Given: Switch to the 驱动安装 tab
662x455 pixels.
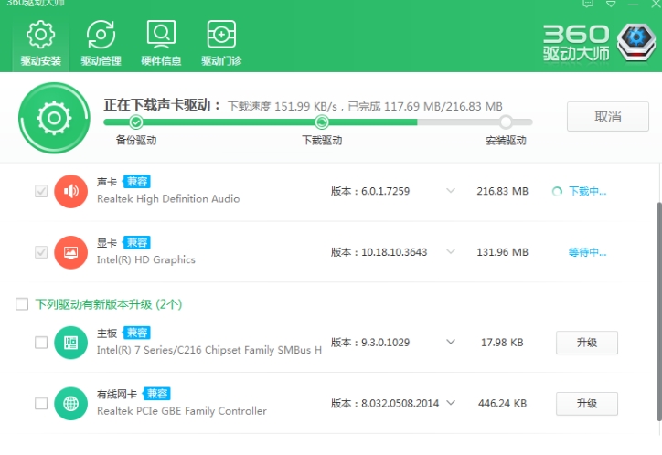Looking at the screenshot, I should [x=41, y=44].
